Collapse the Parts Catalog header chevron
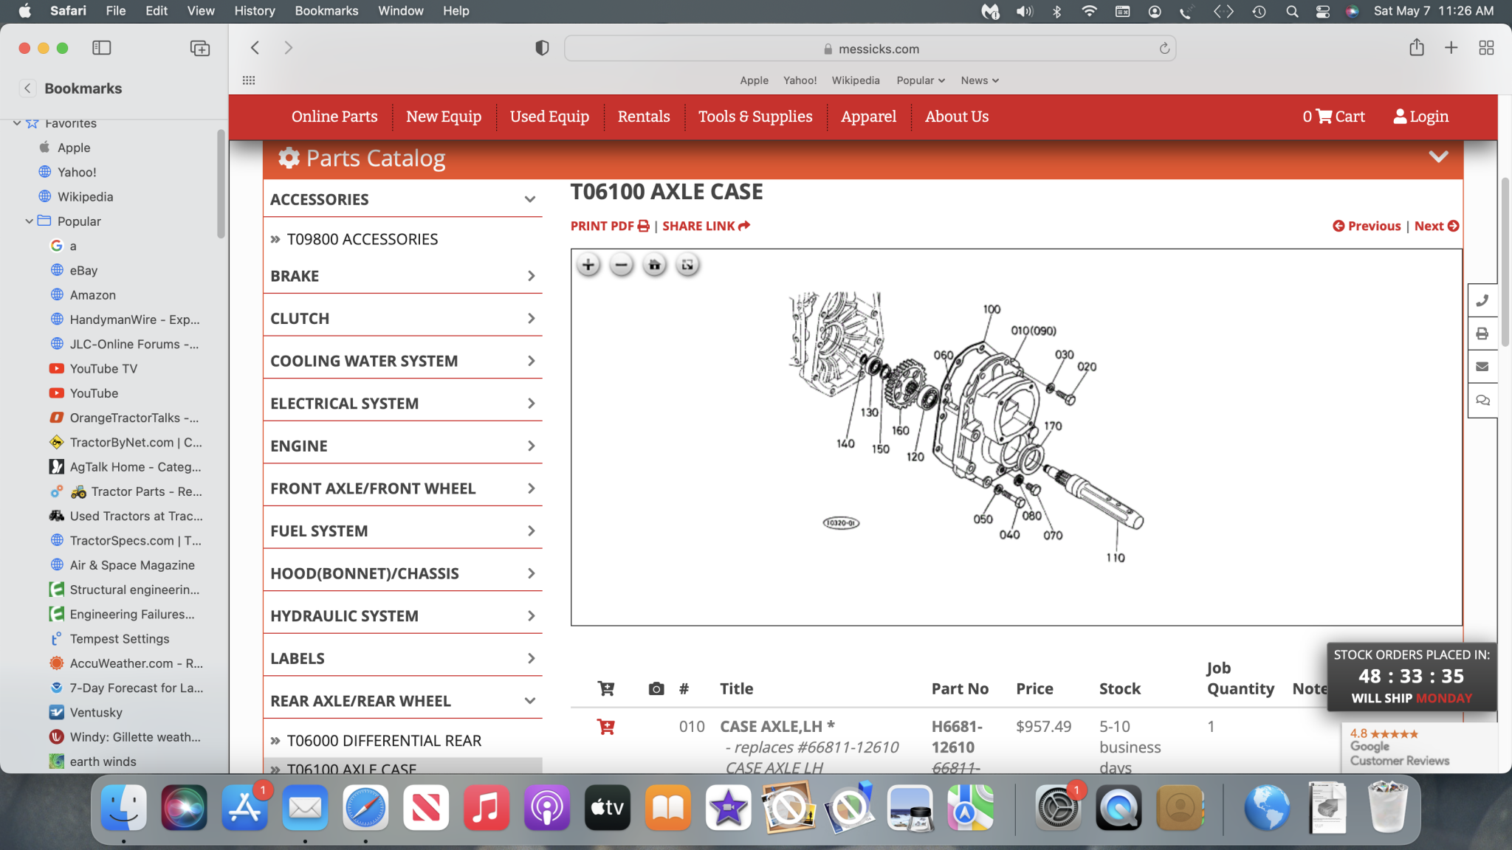 (1437, 157)
